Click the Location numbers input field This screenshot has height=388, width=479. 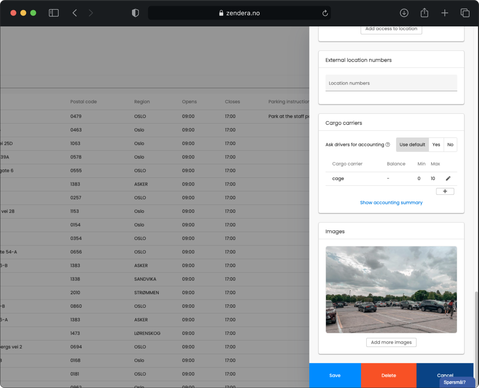[x=391, y=83]
